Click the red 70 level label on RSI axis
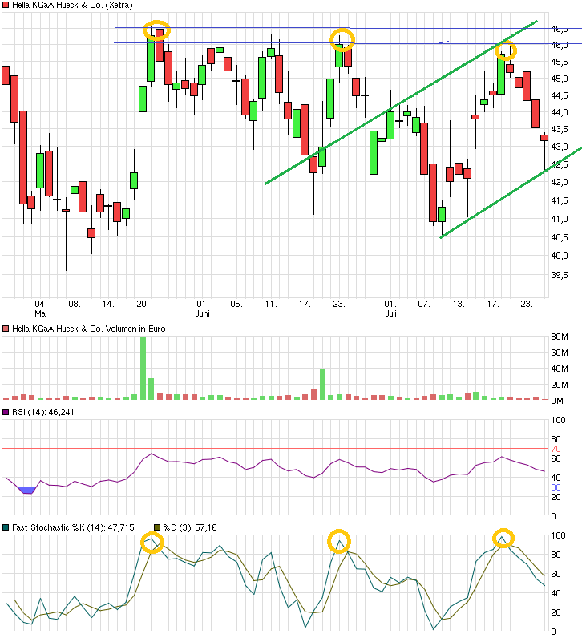This screenshot has width=582, height=638. click(x=555, y=450)
